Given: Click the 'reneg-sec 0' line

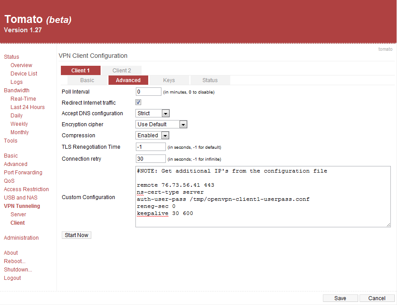Looking at the screenshot, I should point(156,206).
